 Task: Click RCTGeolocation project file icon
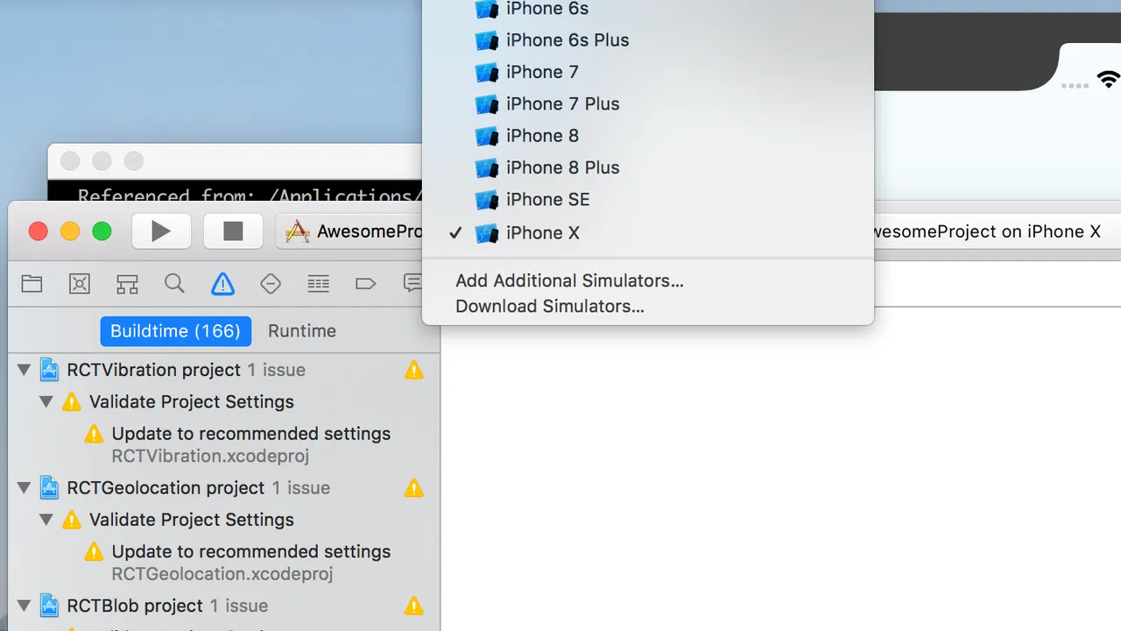[50, 488]
